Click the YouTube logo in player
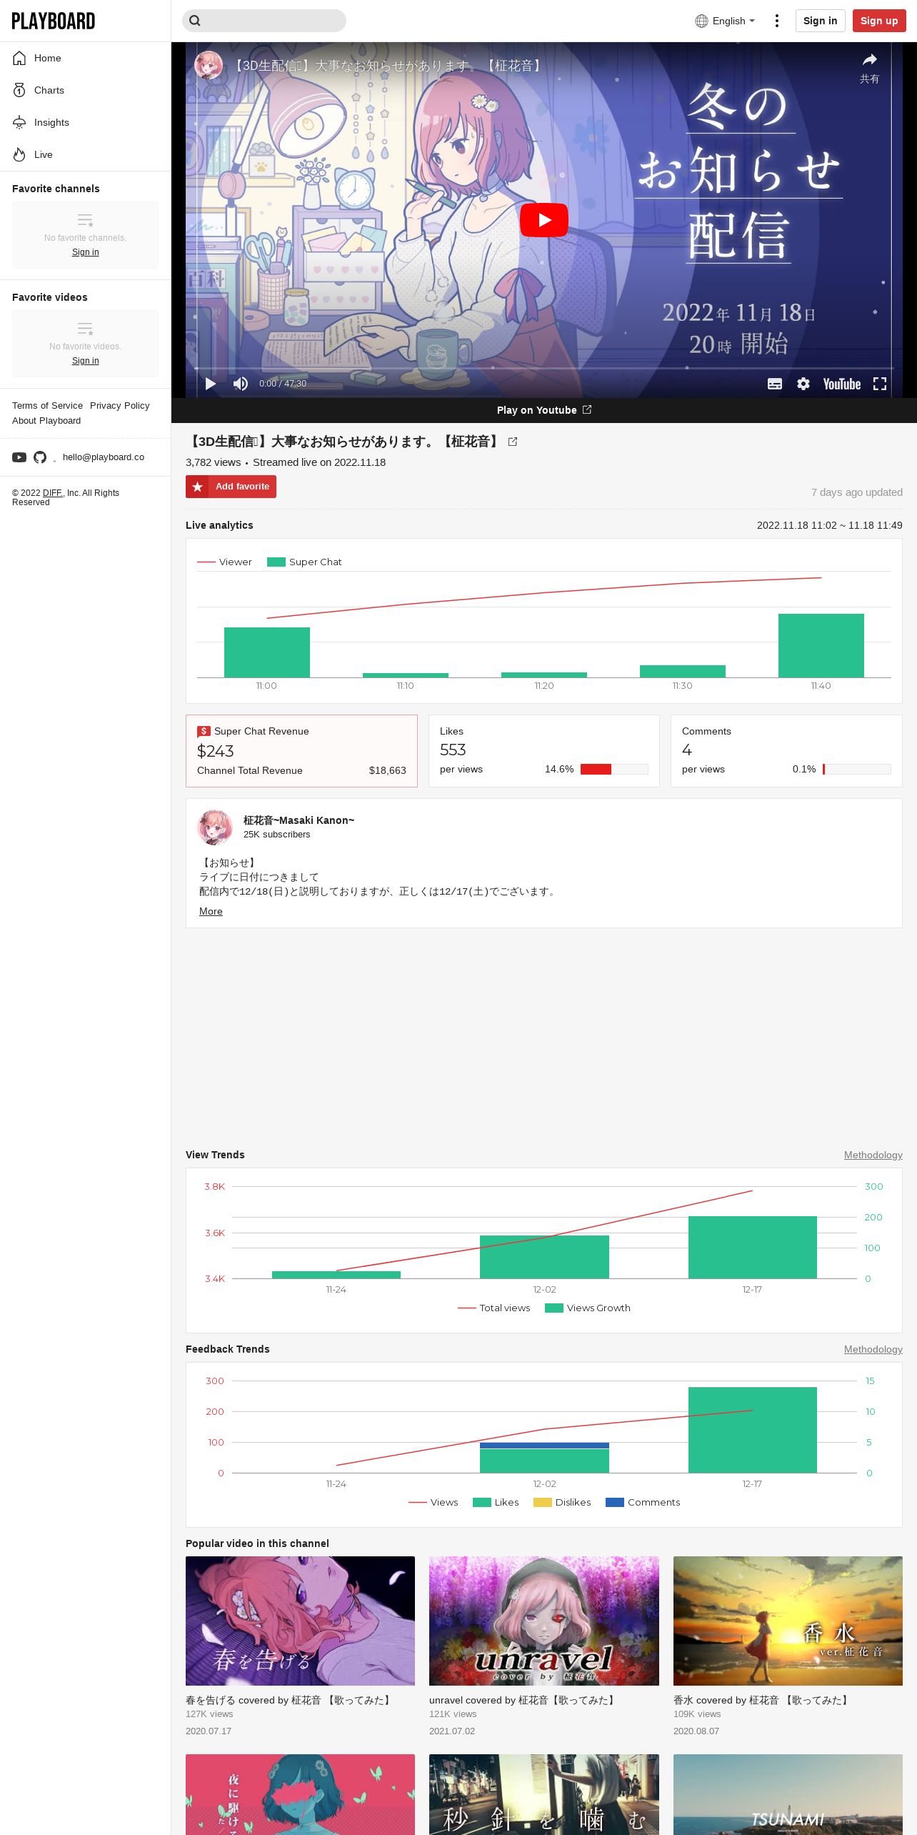 point(842,384)
